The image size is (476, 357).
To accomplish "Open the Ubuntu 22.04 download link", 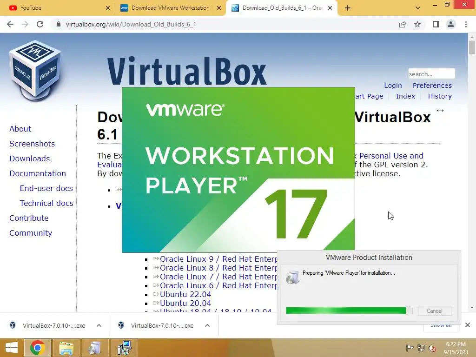I will click(x=185, y=294).
